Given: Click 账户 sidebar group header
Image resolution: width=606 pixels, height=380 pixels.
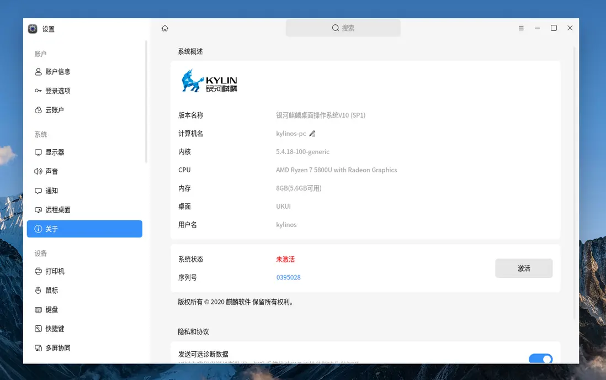Looking at the screenshot, I should 41,54.
